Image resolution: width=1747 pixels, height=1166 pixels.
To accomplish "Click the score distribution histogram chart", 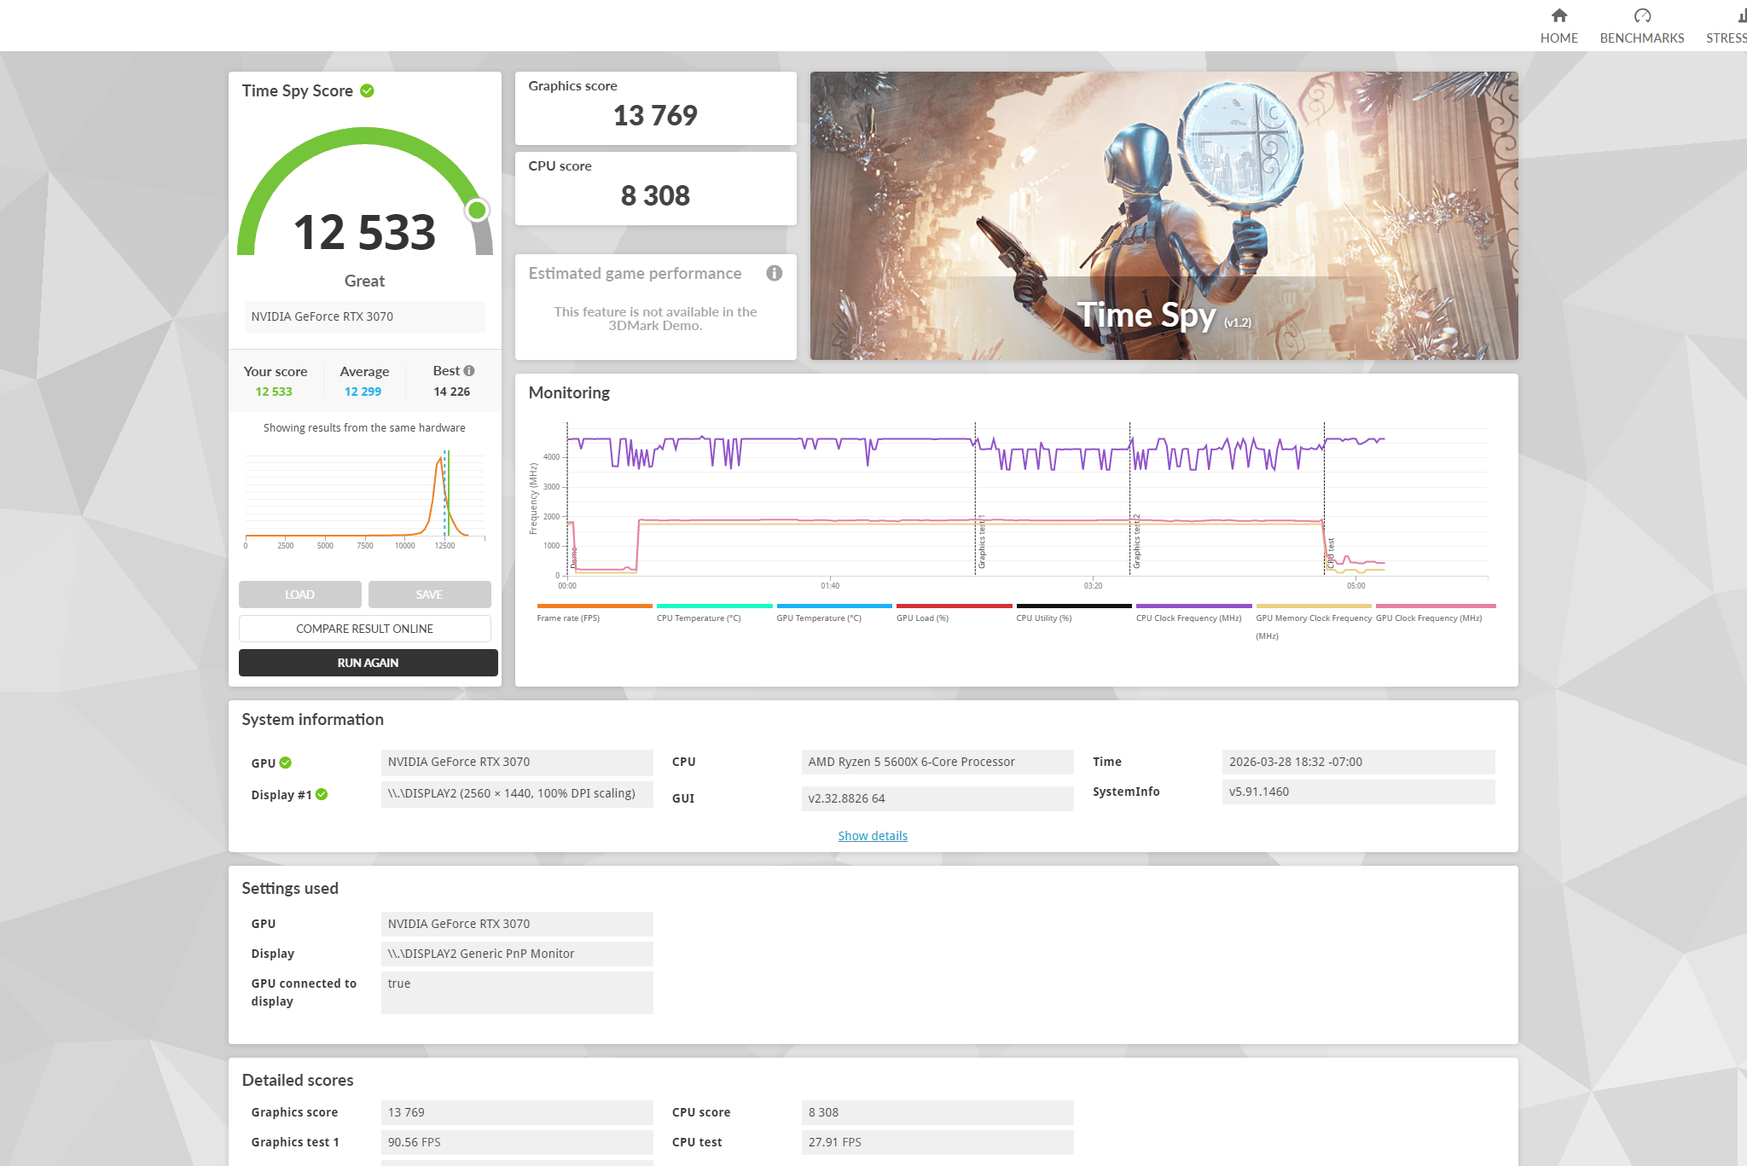I will [x=365, y=499].
